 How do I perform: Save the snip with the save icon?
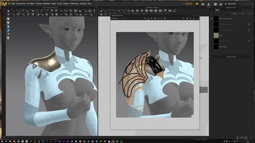[187, 19]
